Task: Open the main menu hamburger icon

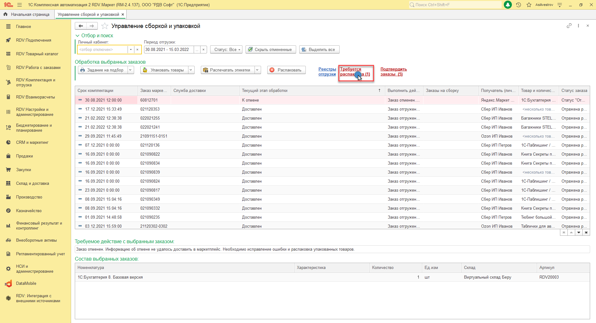Action: [20, 5]
